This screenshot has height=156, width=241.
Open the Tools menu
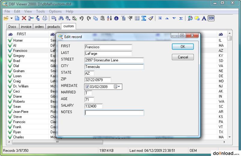click(41, 11)
